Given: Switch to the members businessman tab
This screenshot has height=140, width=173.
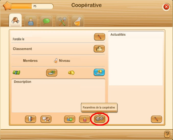Looking at the screenshot, I should point(31,21).
